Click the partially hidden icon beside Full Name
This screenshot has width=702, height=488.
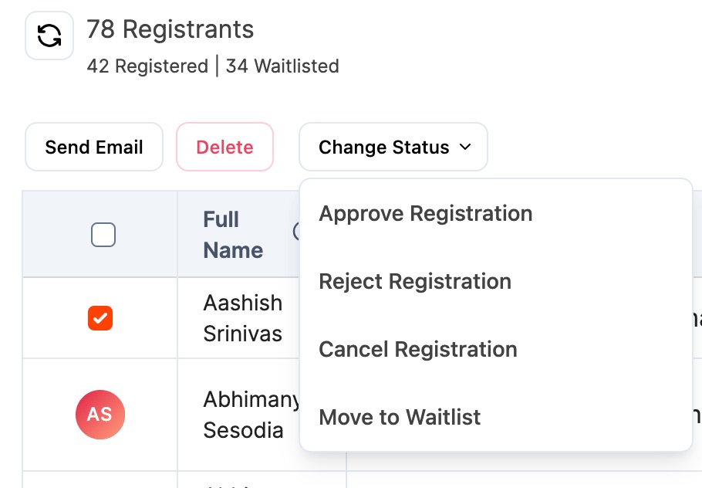(295, 231)
